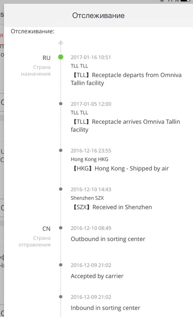
Task: Click the Received in Shenzhen entry
Action: (x=111, y=207)
